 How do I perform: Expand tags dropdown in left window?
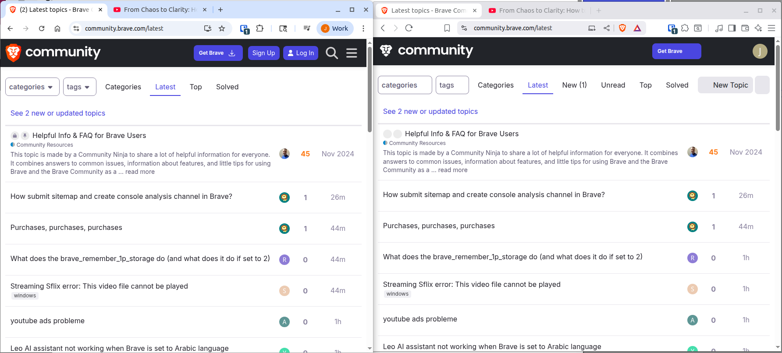click(79, 87)
